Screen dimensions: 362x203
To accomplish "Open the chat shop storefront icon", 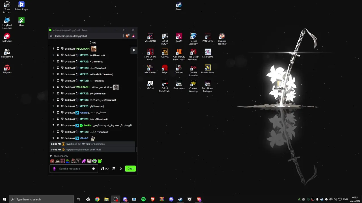I will 114,169.
